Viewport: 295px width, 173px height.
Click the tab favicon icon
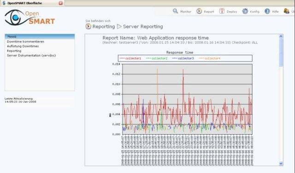pyautogui.click(x=4, y=3)
